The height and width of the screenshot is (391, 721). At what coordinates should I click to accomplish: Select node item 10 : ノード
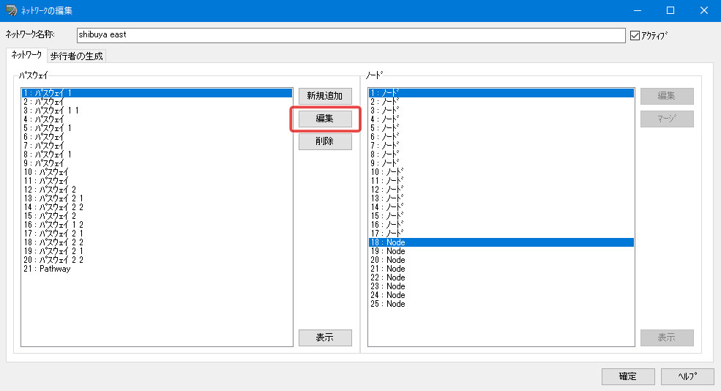click(501, 172)
